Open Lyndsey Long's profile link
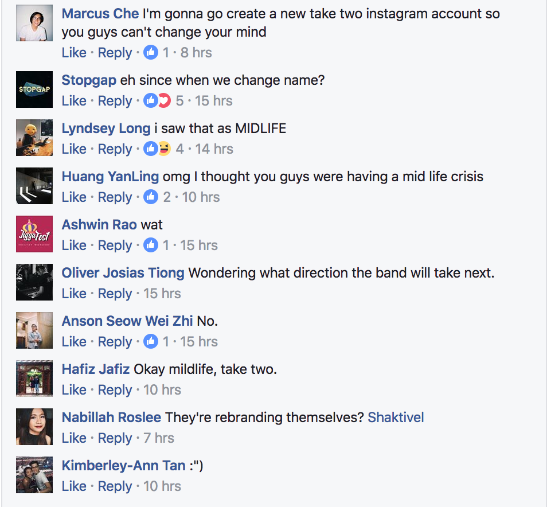547x507 pixels. click(106, 128)
